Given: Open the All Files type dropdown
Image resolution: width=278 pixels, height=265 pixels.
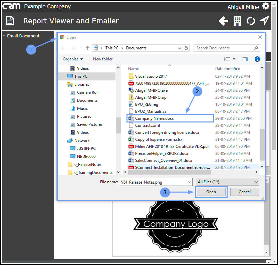Looking at the screenshot, I should 228,182.
